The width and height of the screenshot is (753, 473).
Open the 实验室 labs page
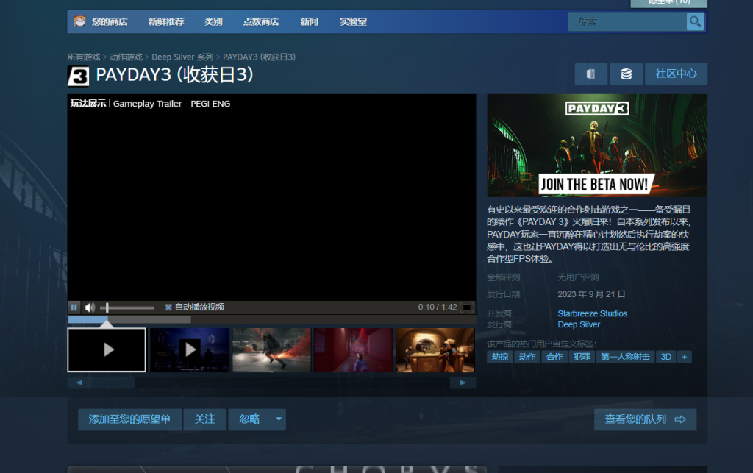(x=353, y=21)
